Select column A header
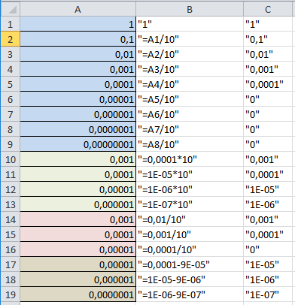Screen dimensions: 295x305 [78, 9]
